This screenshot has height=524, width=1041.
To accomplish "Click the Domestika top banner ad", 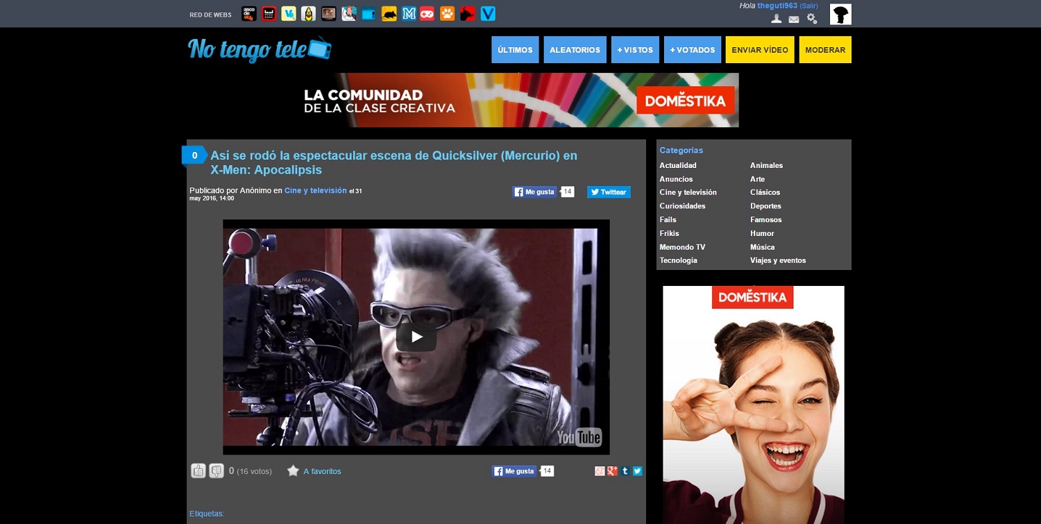I will [x=521, y=100].
